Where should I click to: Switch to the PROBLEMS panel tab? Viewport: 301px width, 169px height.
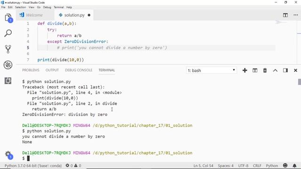[31, 70]
